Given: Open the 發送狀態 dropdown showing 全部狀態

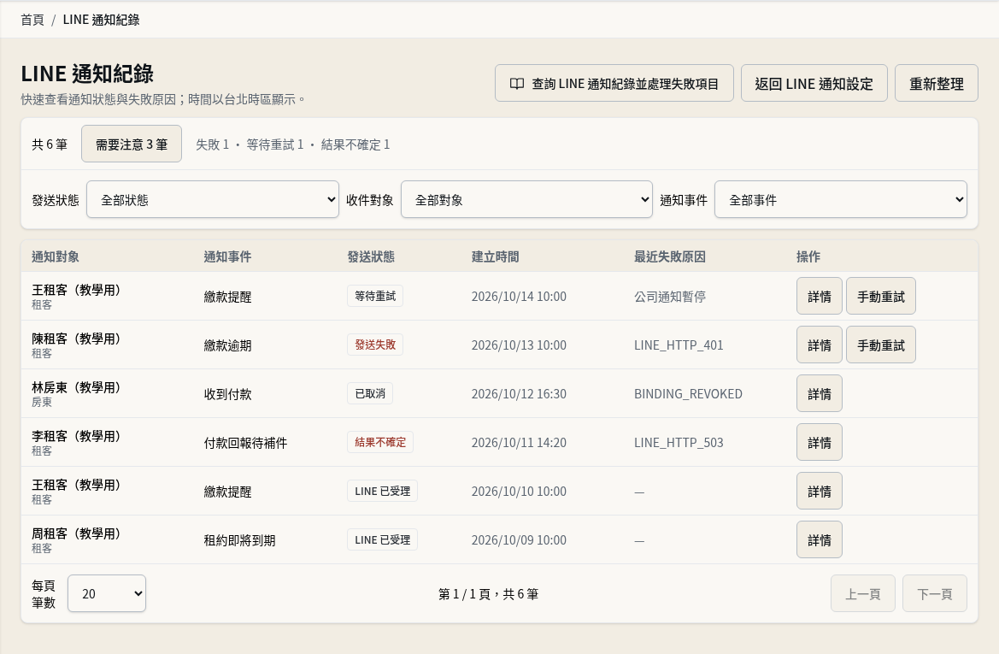Looking at the screenshot, I should pyautogui.click(x=212, y=199).
